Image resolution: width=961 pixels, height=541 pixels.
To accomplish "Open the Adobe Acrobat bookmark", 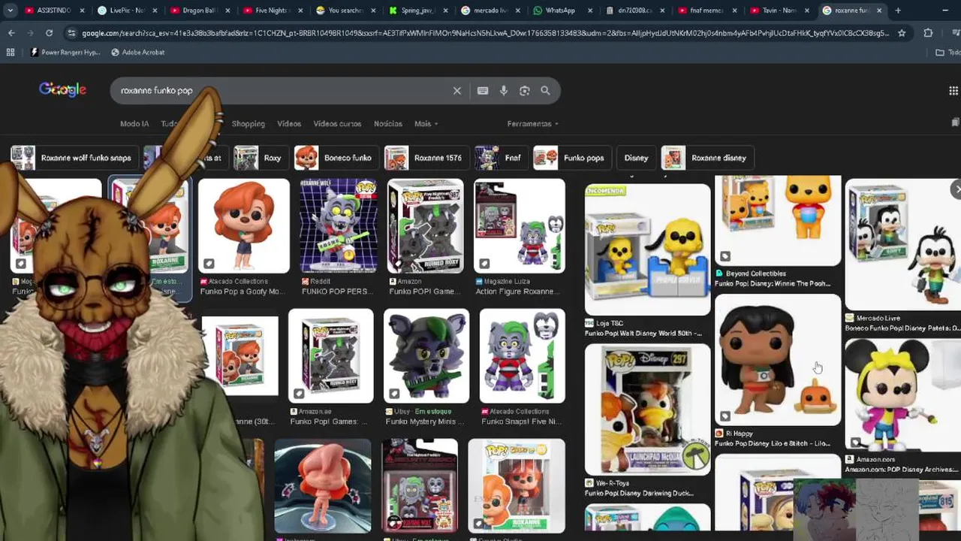I will 137,52.
